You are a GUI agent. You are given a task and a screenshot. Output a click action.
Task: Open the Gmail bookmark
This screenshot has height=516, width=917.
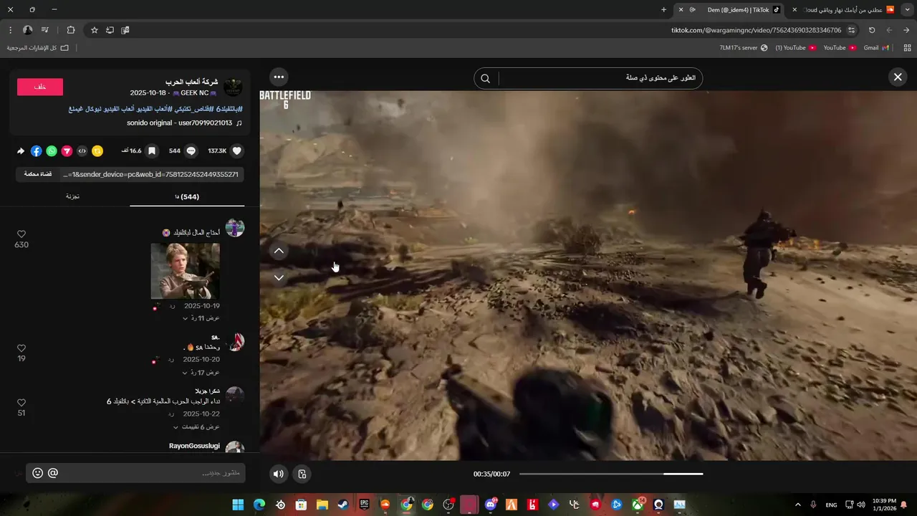pos(876,48)
